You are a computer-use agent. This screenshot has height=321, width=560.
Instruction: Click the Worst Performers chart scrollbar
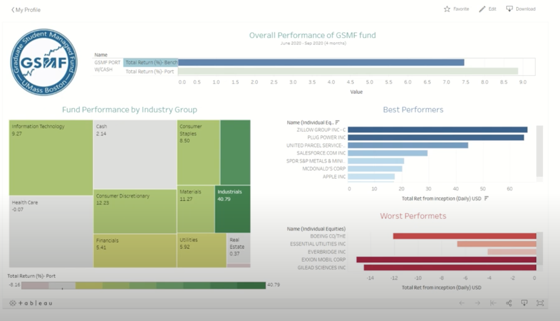tap(540, 248)
